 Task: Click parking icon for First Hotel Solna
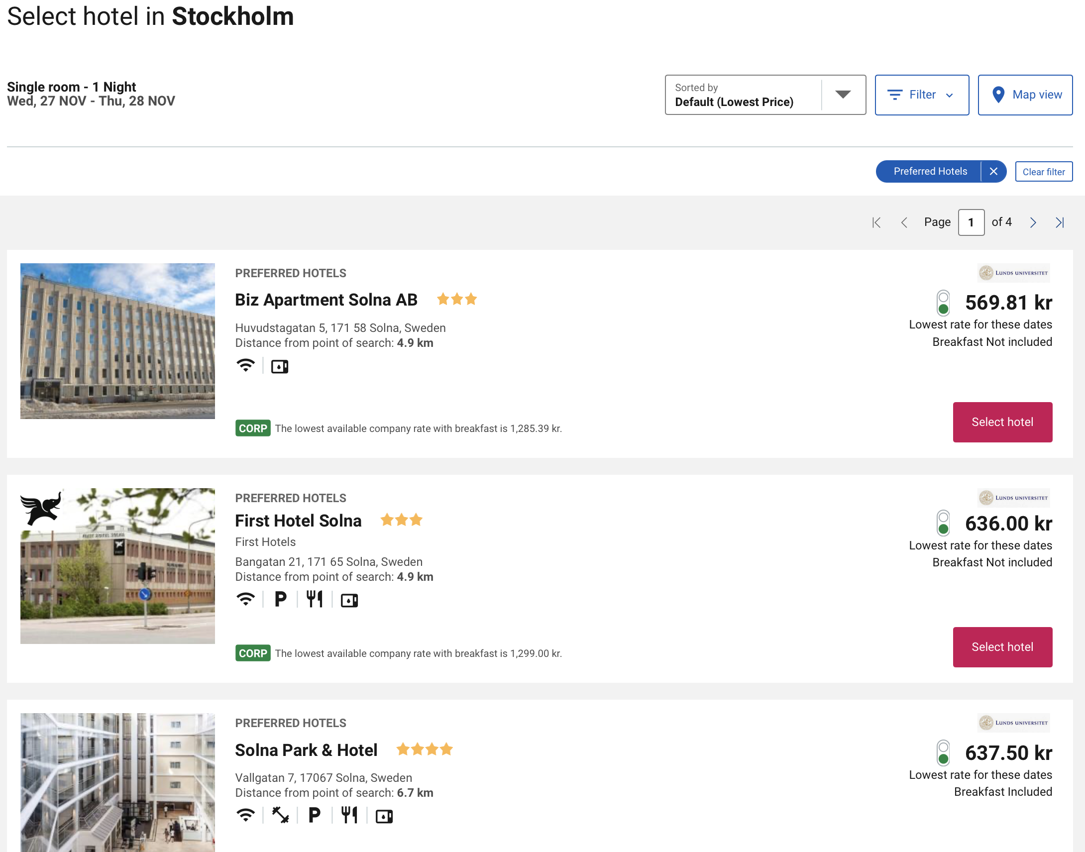pos(280,599)
